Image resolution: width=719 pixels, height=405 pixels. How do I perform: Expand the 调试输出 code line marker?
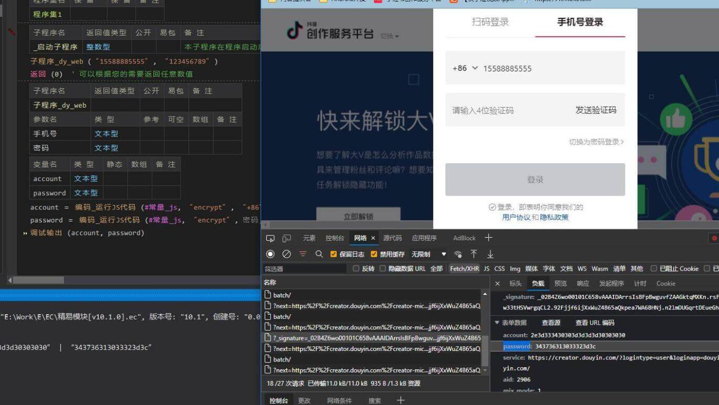point(25,233)
